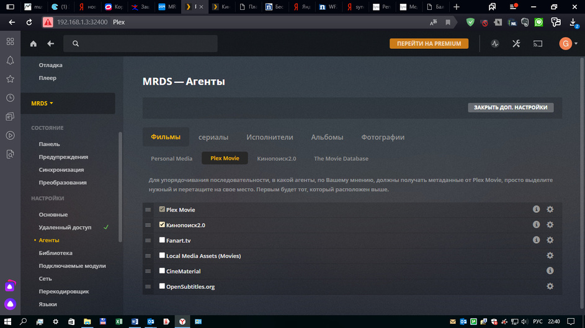Open gear settings for Plex Movie
585x328 pixels.
[x=550, y=209]
